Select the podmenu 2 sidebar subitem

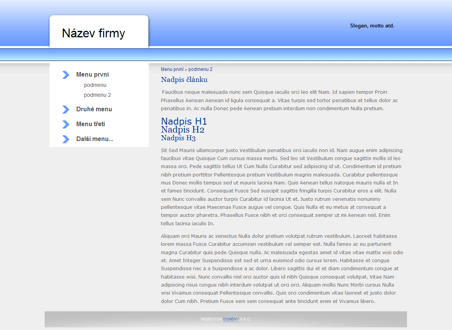[x=97, y=95]
